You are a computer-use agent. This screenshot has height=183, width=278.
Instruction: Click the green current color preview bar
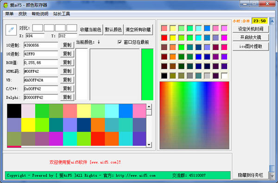tap(147, 75)
